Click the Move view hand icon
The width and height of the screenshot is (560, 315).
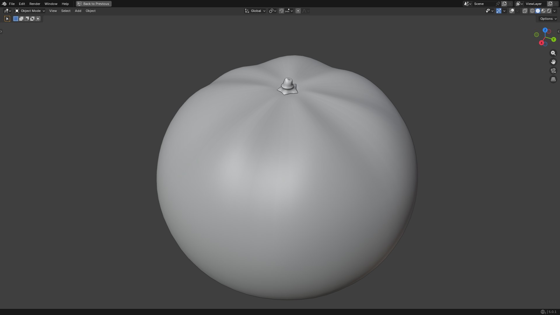(553, 62)
